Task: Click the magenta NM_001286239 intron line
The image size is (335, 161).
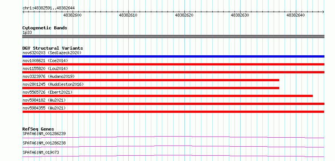Action: [173, 137]
